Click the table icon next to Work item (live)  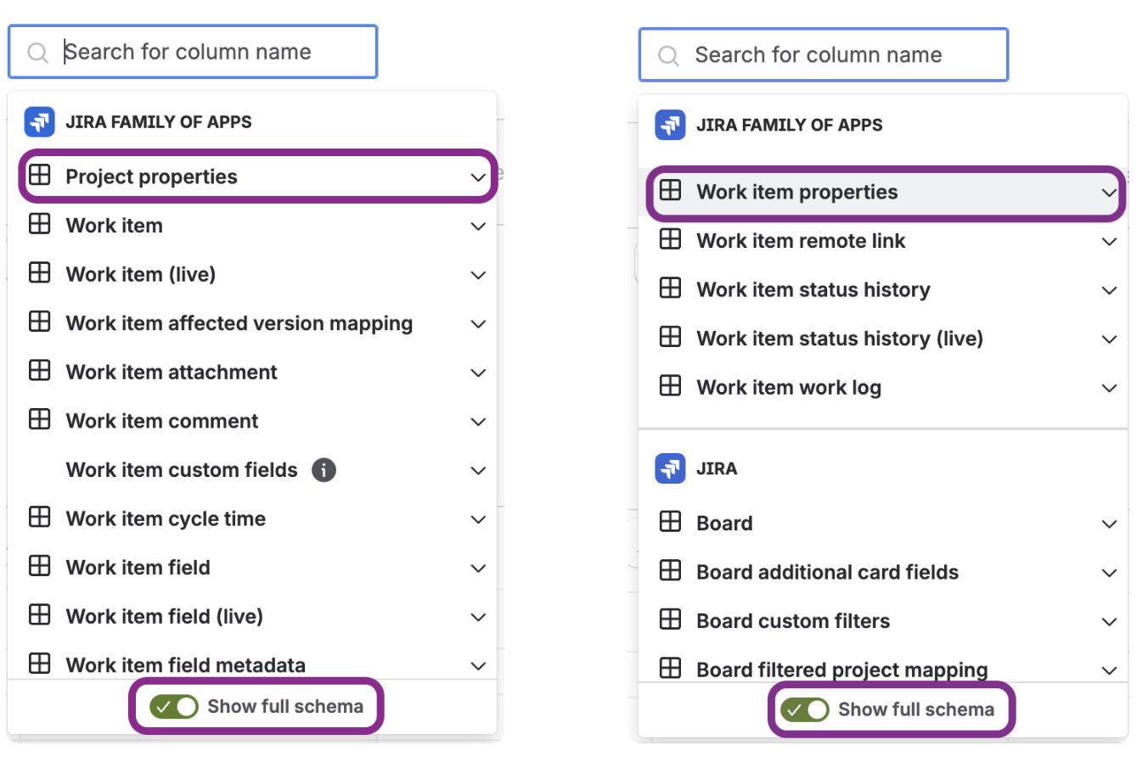coord(40,273)
